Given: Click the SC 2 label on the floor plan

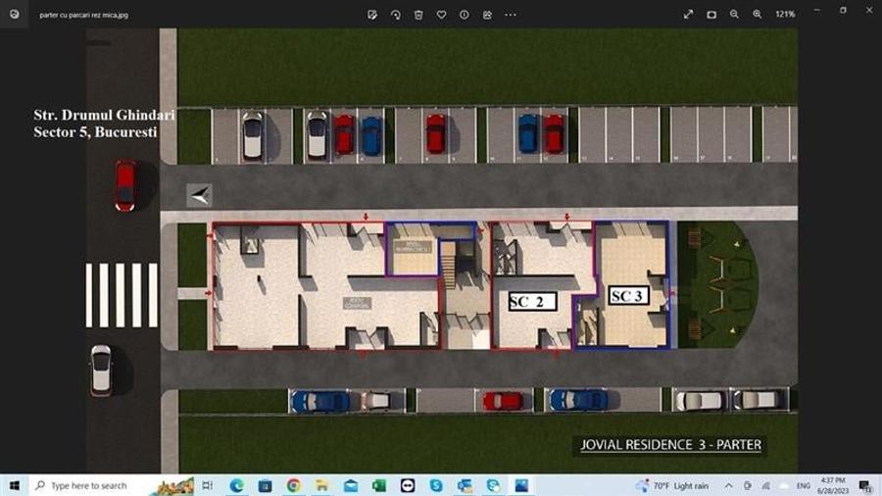Looking at the screenshot, I should (x=532, y=302).
